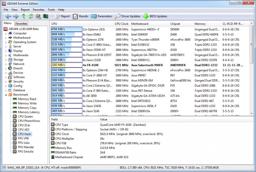Sort by Chipset column header
The width and height of the screenshot is (256, 172).
(181, 24)
